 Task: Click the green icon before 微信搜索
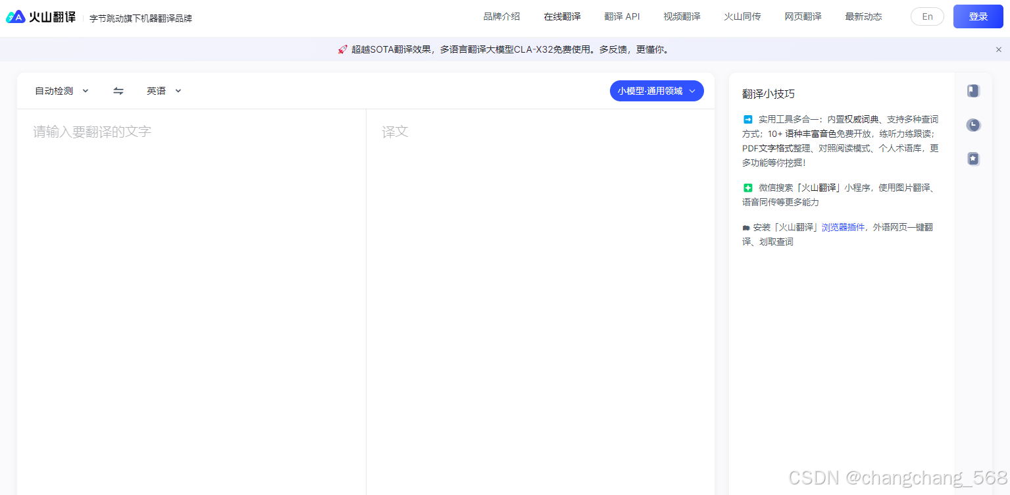pyautogui.click(x=747, y=188)
